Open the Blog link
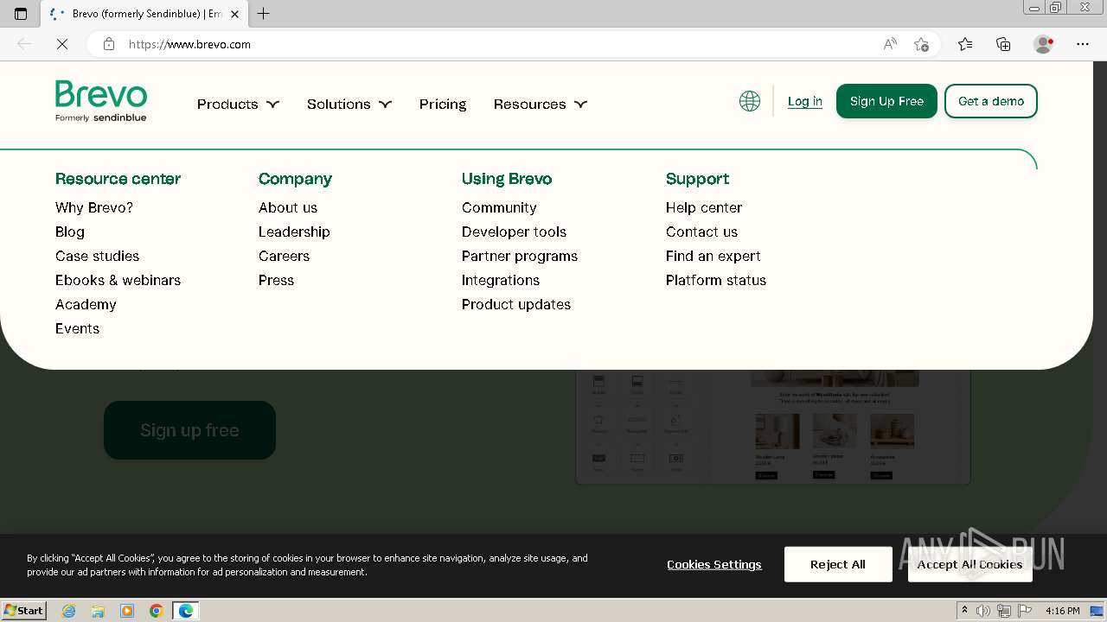 (70, 232)
